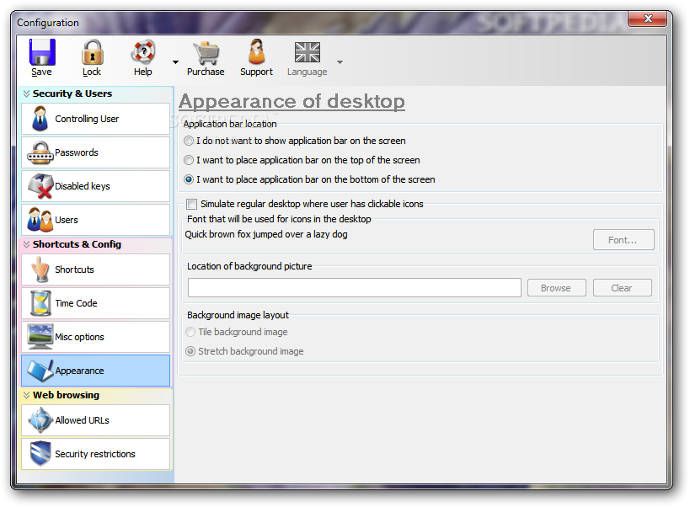Go to Passwords page
This screenshot has height=507, width=690.
coord(95,152)
